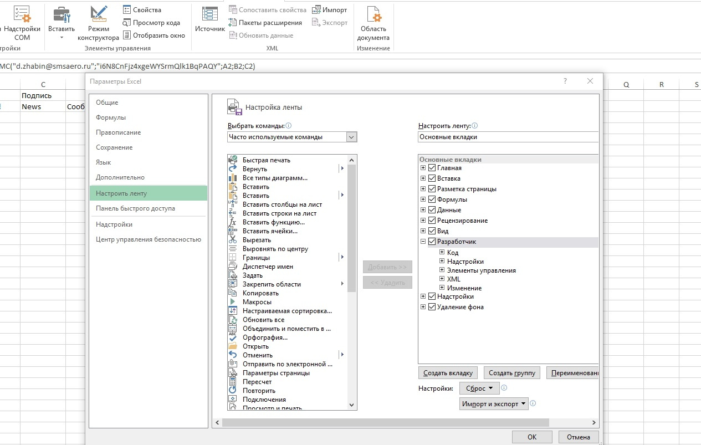Uncheck the Вставка tab checkbox
The width and height of the screenshot is (701, 445).
point(432,178)
